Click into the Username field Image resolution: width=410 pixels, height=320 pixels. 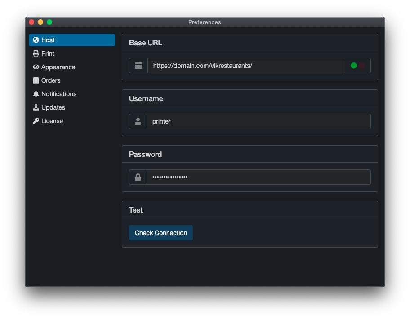pos(258,121)
